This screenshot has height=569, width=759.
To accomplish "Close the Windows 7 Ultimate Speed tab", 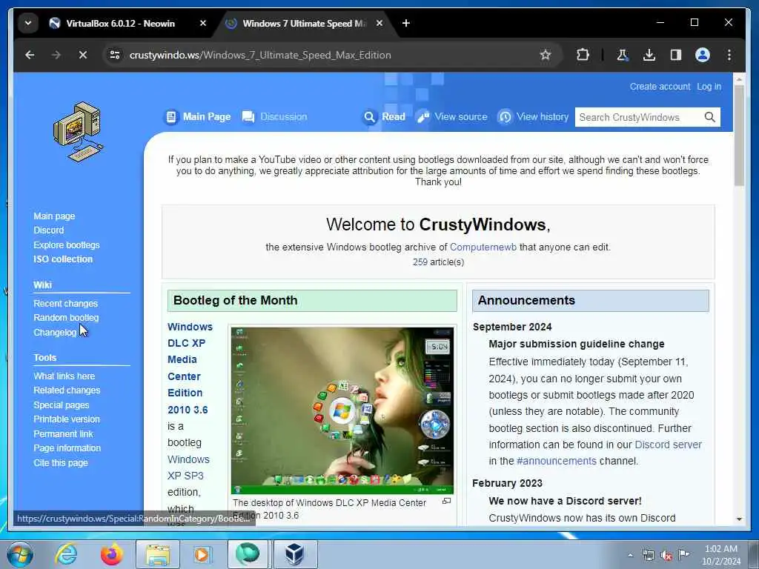I will (x=379, y=23).
